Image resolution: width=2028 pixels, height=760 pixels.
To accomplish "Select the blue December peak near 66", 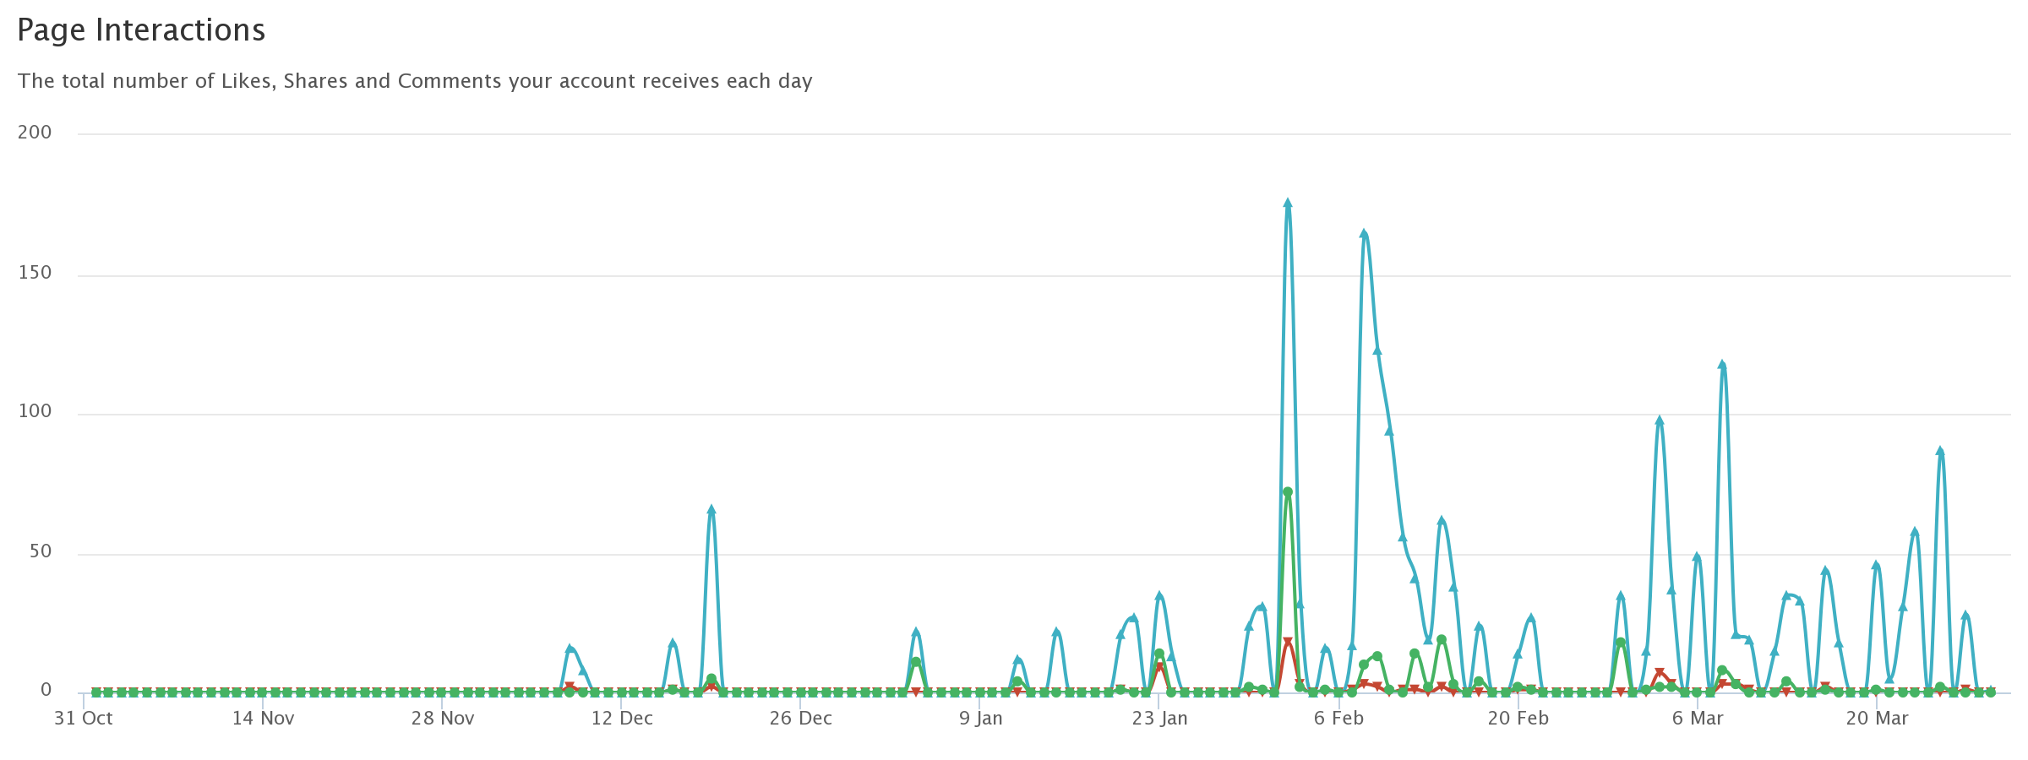I will click(711, 510).
